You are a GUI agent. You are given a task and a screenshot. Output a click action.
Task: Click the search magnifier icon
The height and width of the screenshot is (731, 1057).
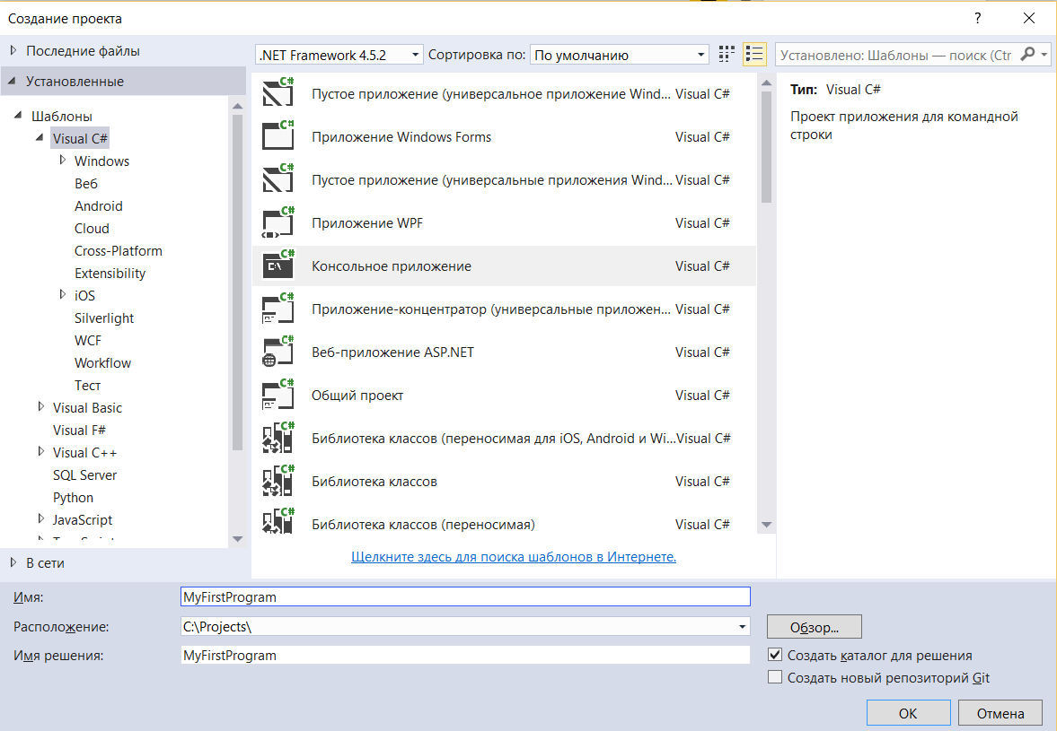(x=1027, y=55)
